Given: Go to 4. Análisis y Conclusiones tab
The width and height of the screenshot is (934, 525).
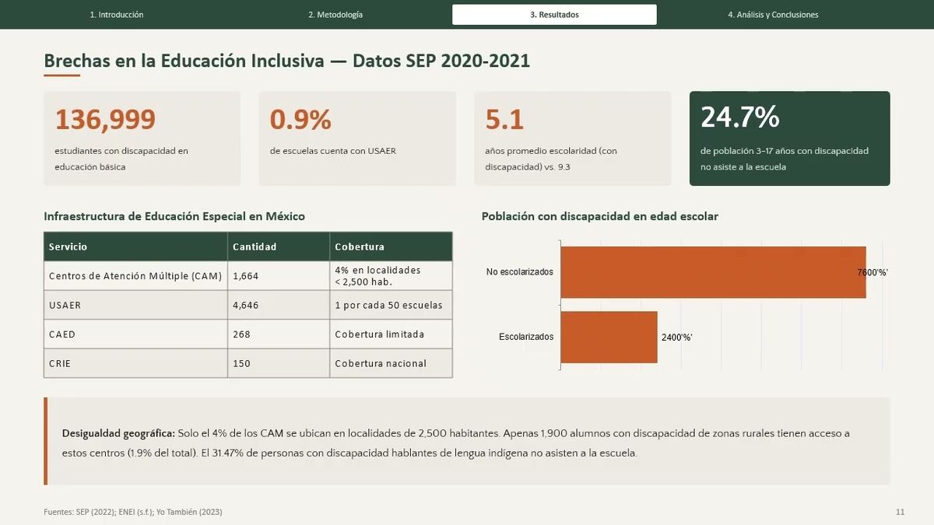Looking at the screenshot, I should [x=773, y=15].
